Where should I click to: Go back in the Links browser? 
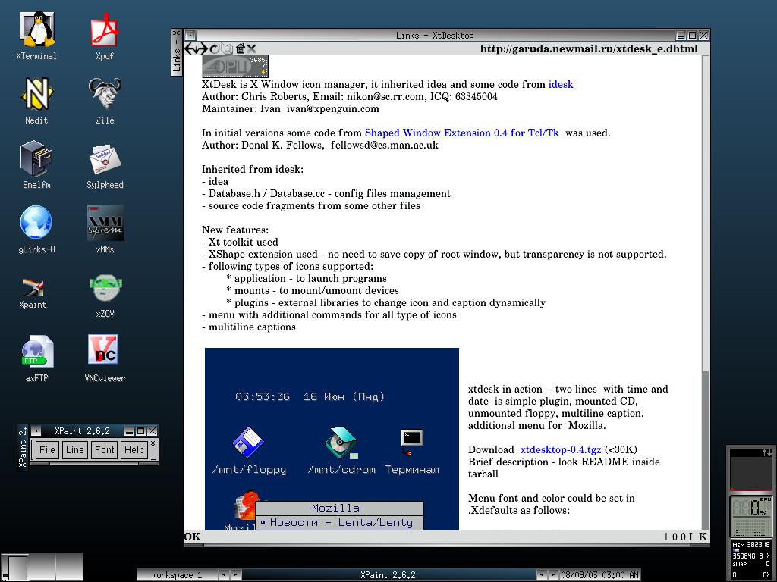[x=189, y=48]
